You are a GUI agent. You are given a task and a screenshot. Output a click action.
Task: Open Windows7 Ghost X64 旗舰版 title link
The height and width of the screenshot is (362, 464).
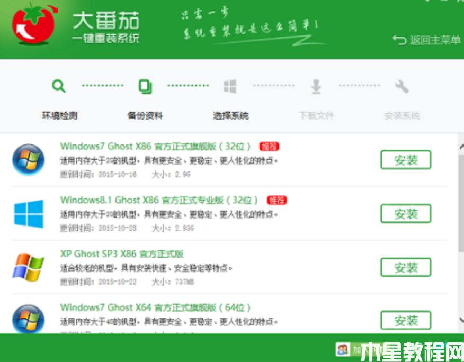[155, 307]
